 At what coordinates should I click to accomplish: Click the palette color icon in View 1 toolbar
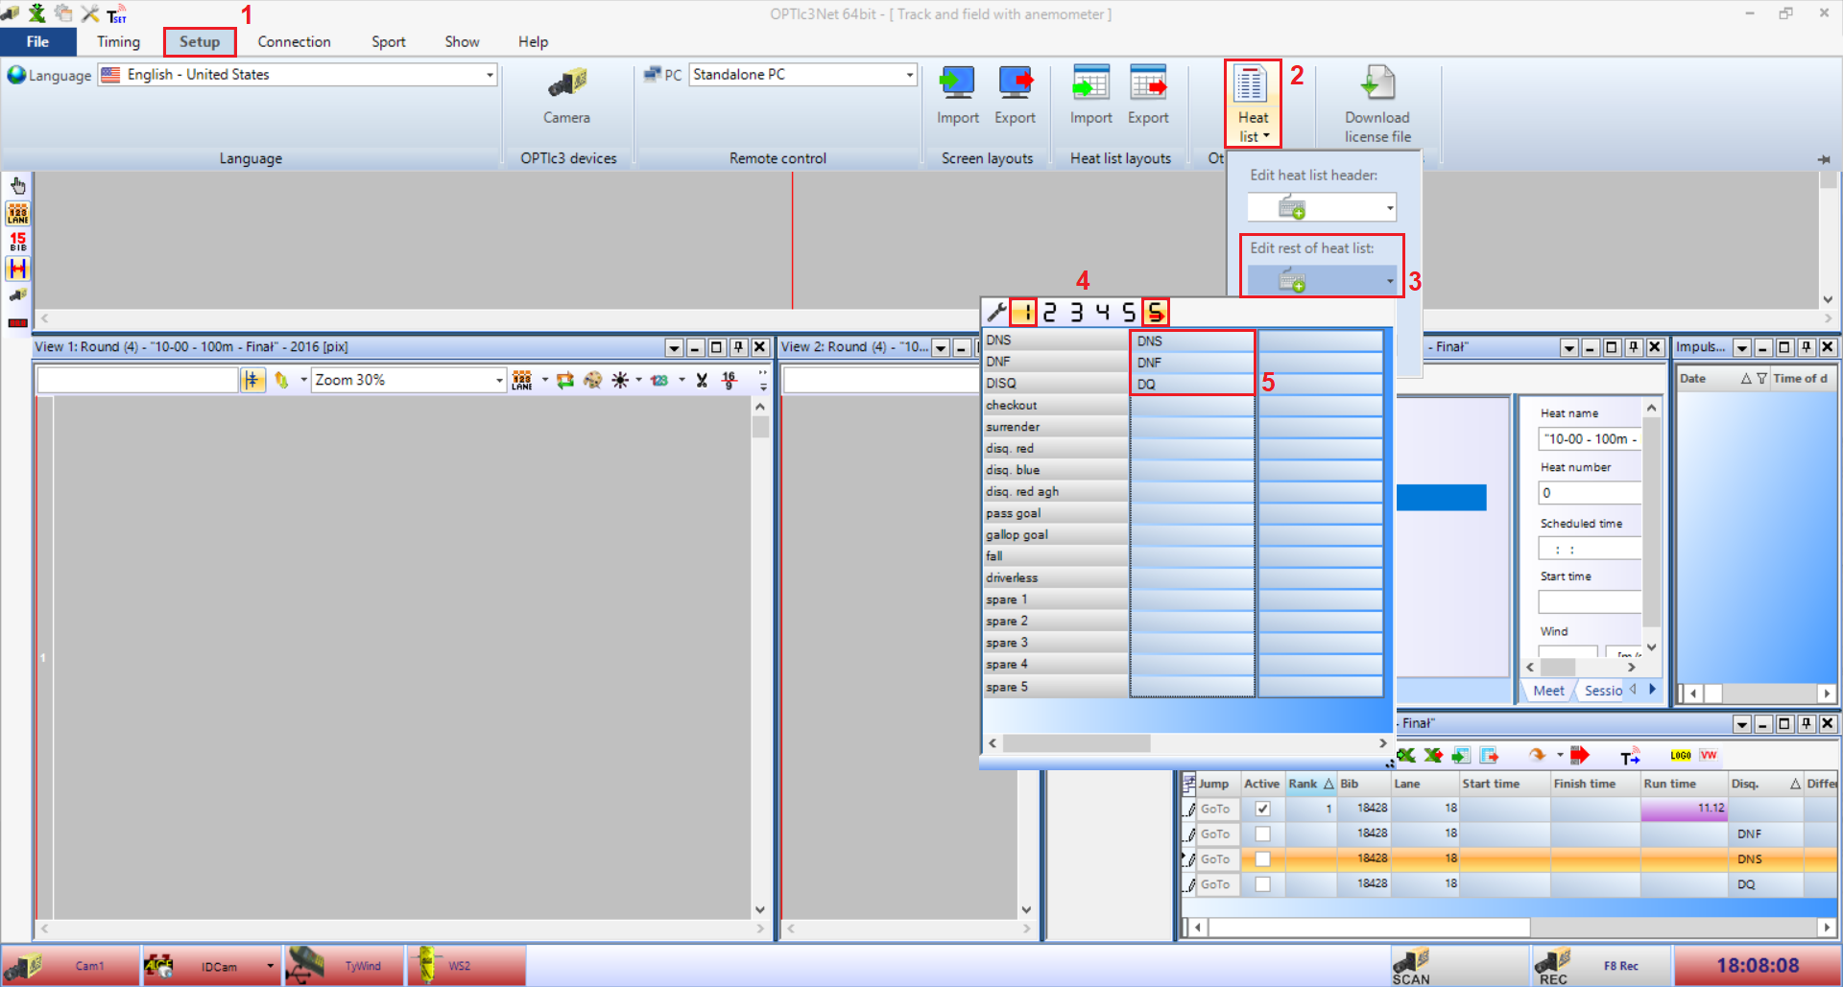592,381
